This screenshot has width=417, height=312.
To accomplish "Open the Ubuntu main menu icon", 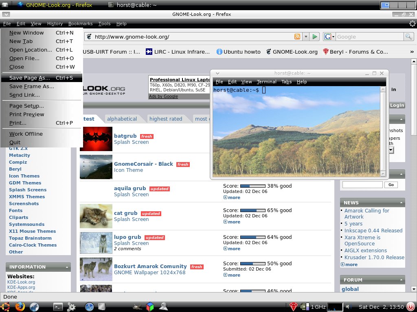I will coord(5,307).
